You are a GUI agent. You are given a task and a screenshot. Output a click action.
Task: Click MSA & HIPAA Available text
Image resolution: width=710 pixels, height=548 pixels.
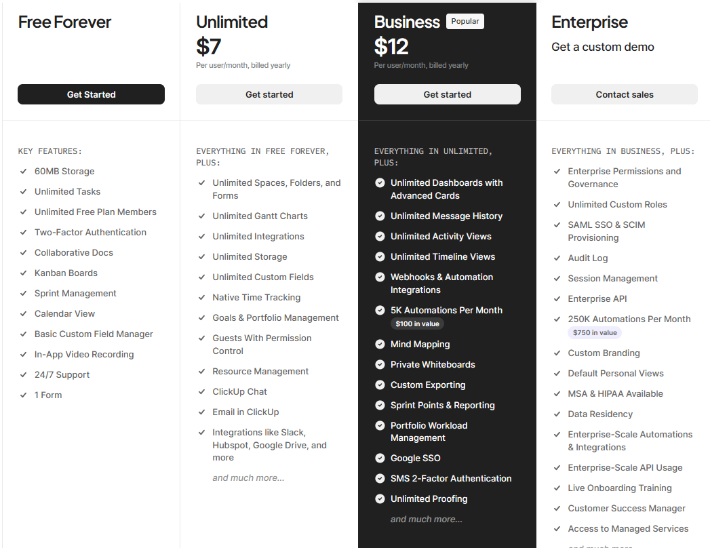click(615, 394)
